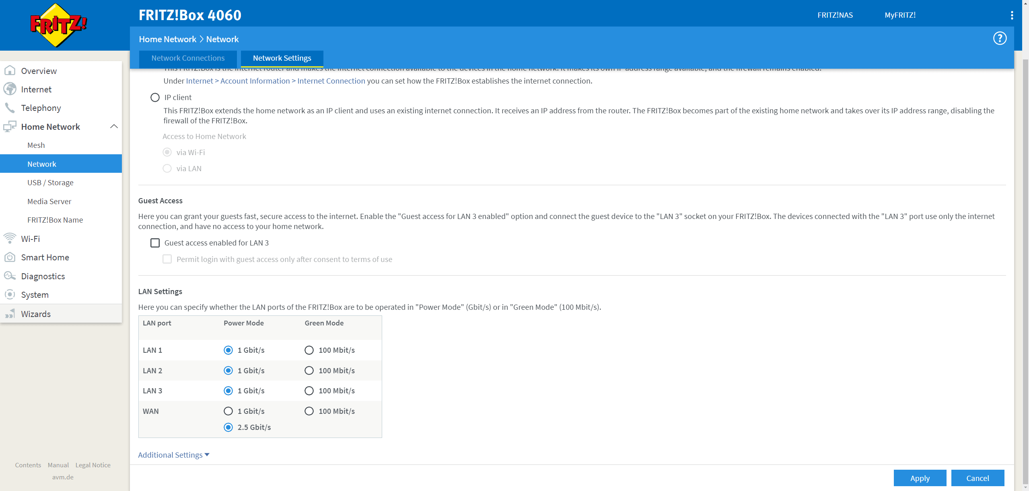The height and width of the screenshot is (491, 1029).
Task: Click the Wi-Fi signal icon
Action: click(10, 238)
